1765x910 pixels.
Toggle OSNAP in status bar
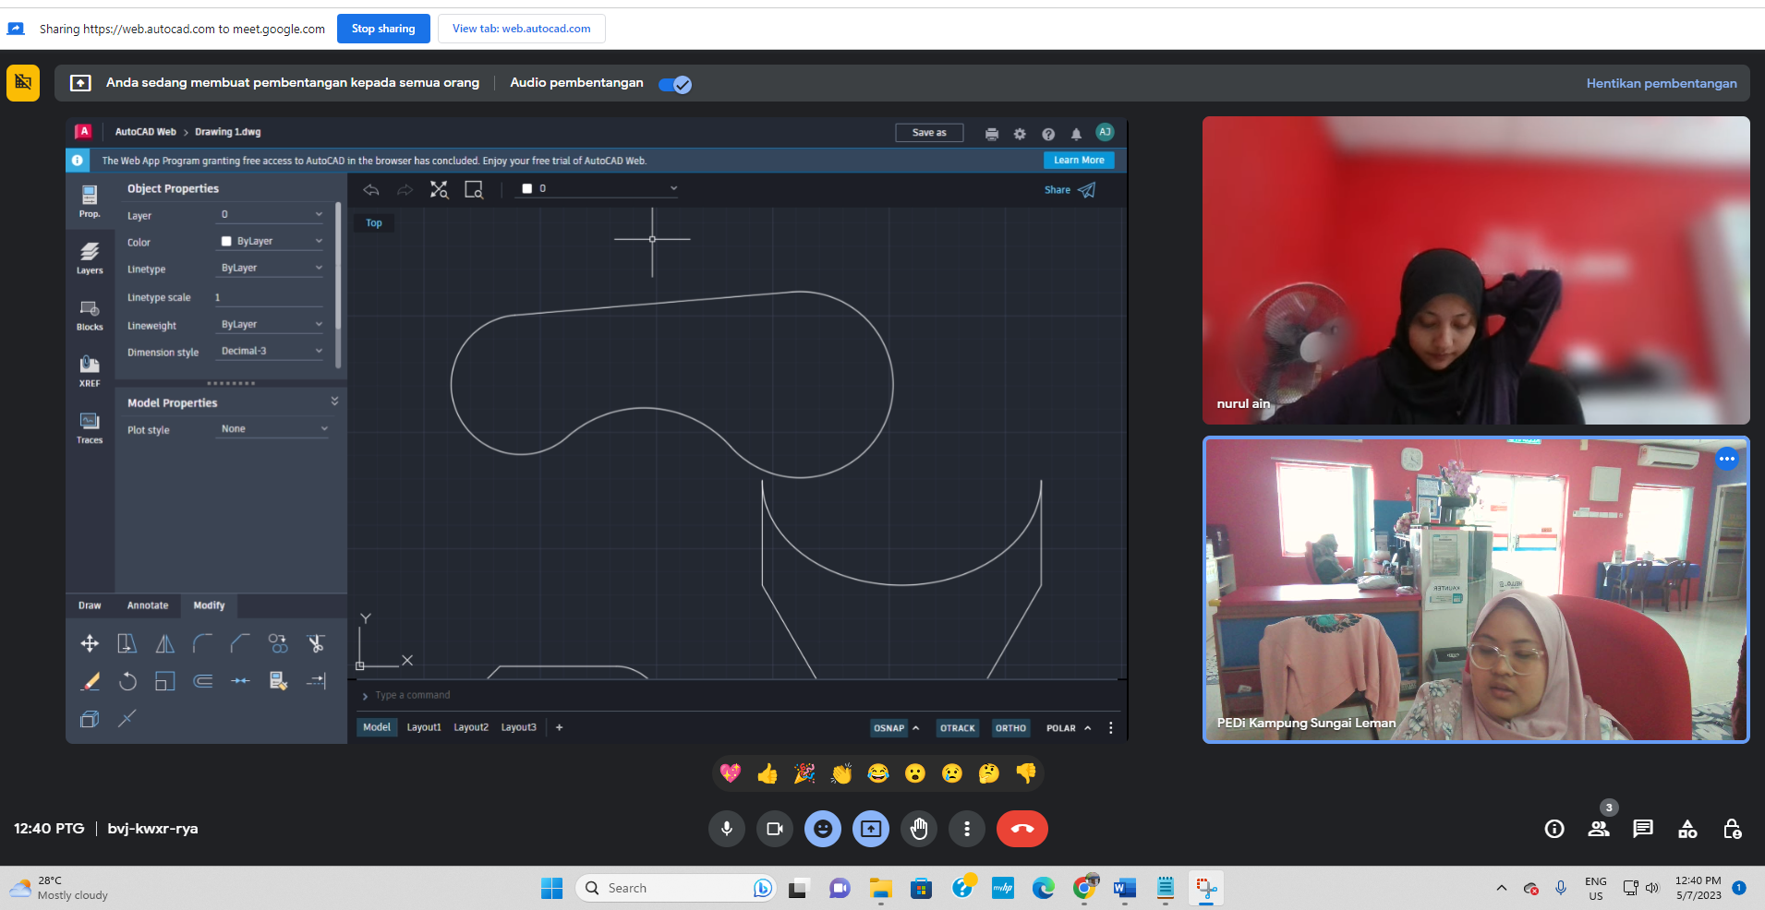click(x=889, y=728)
